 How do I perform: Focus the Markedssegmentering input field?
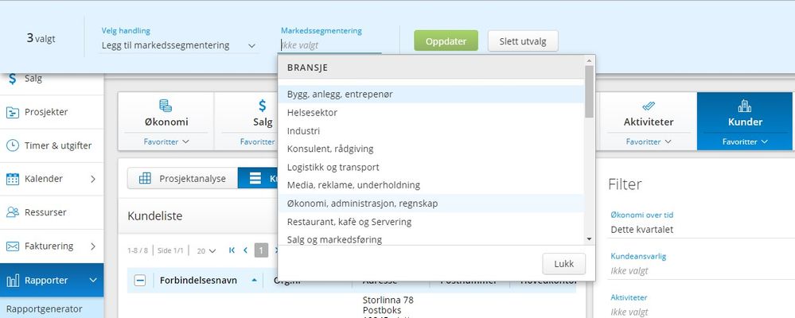pyautogui.click(x=330, y=45)
